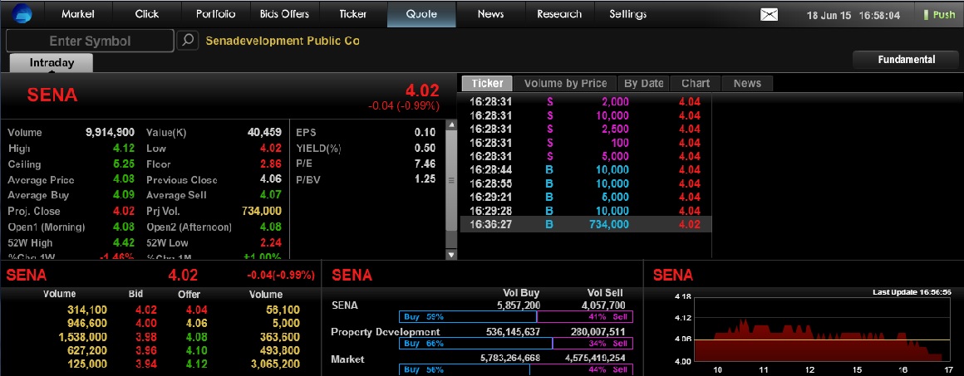
Task: Click the Fundamental button
Action: (906, 60)
